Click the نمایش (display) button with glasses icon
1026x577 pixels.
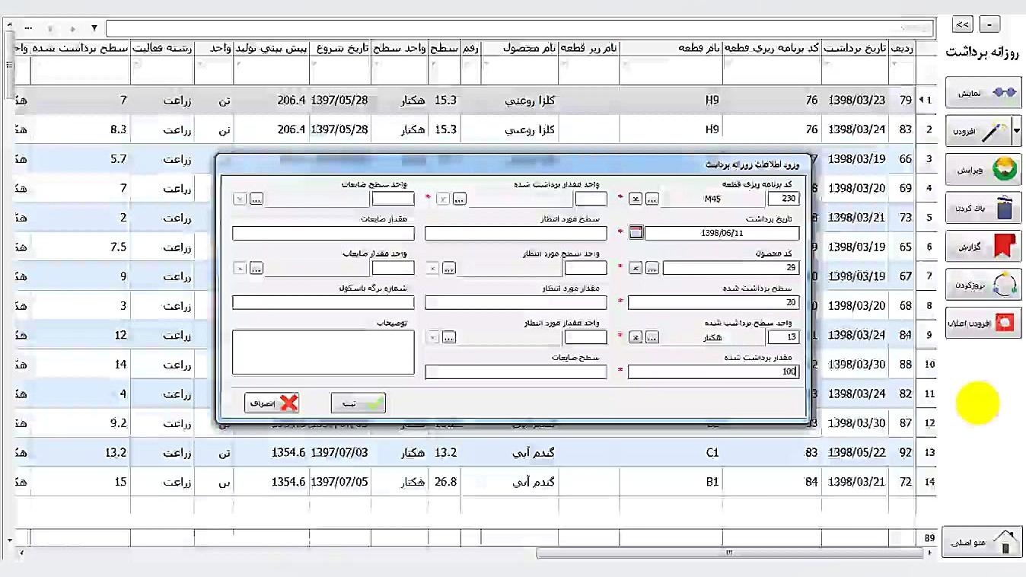[983, 92]
